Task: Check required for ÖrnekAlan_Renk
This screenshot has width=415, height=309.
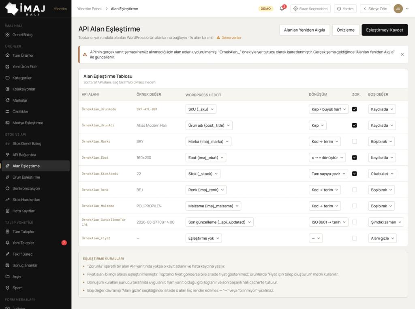Action: (354, 190)
